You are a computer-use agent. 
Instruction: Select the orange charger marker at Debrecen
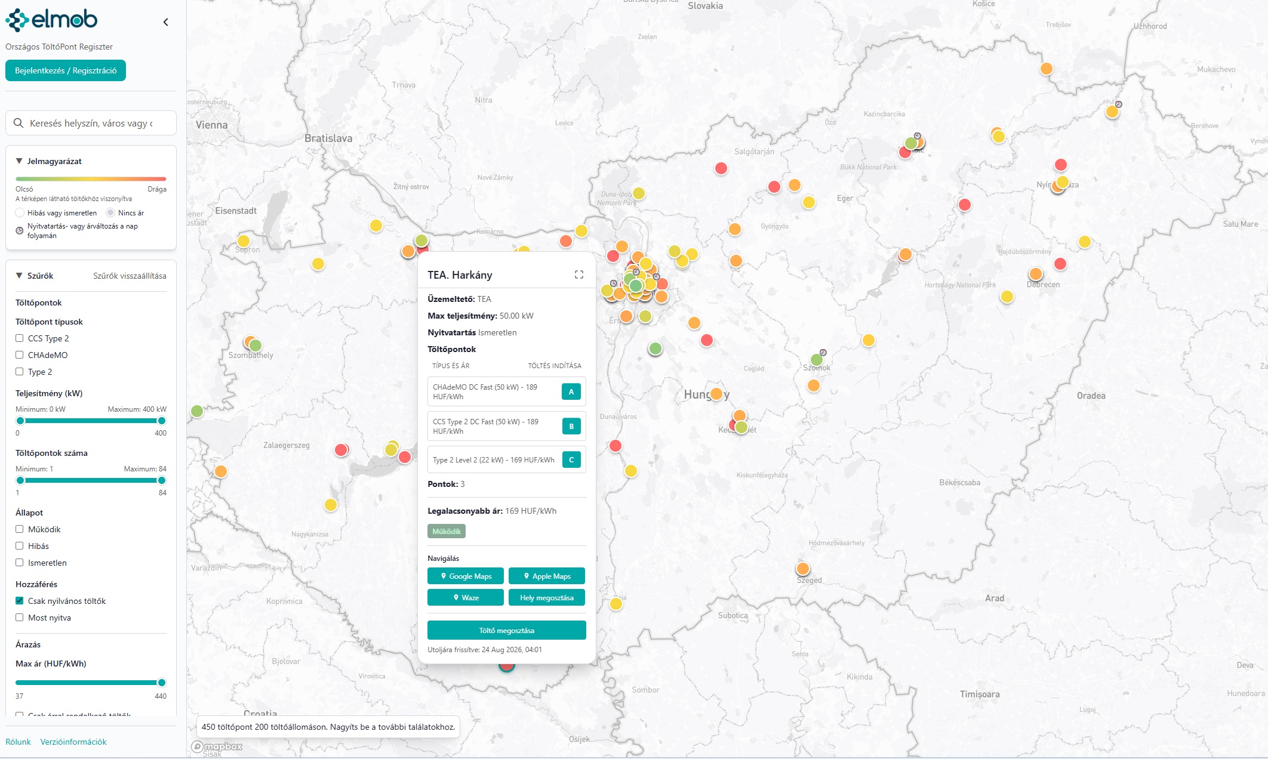pyautogui.click(x=1036, y=274)
